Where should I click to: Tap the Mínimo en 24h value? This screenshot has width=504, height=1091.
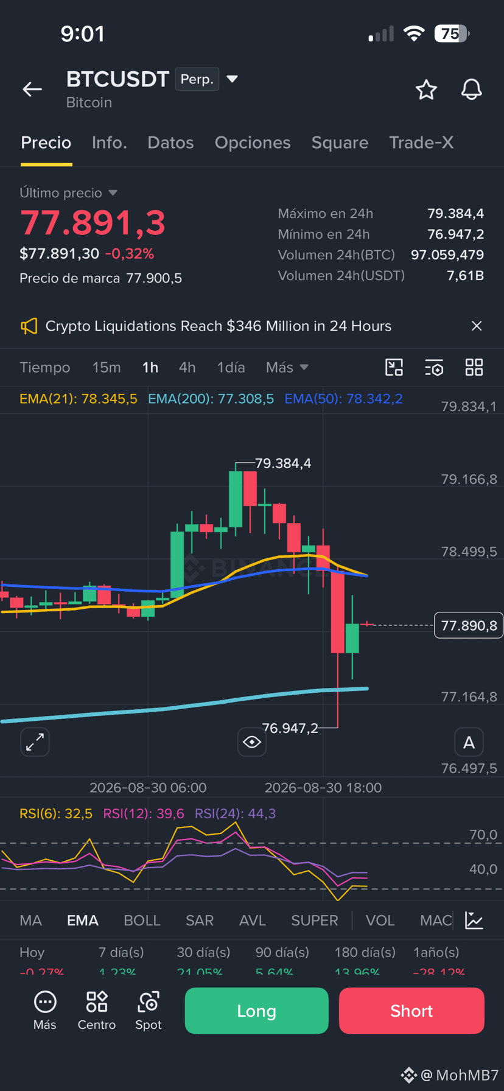pos(456,234)
